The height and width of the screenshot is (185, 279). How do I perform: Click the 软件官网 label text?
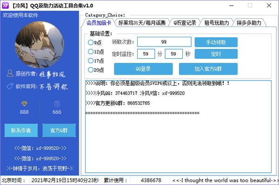pos(27,87)
